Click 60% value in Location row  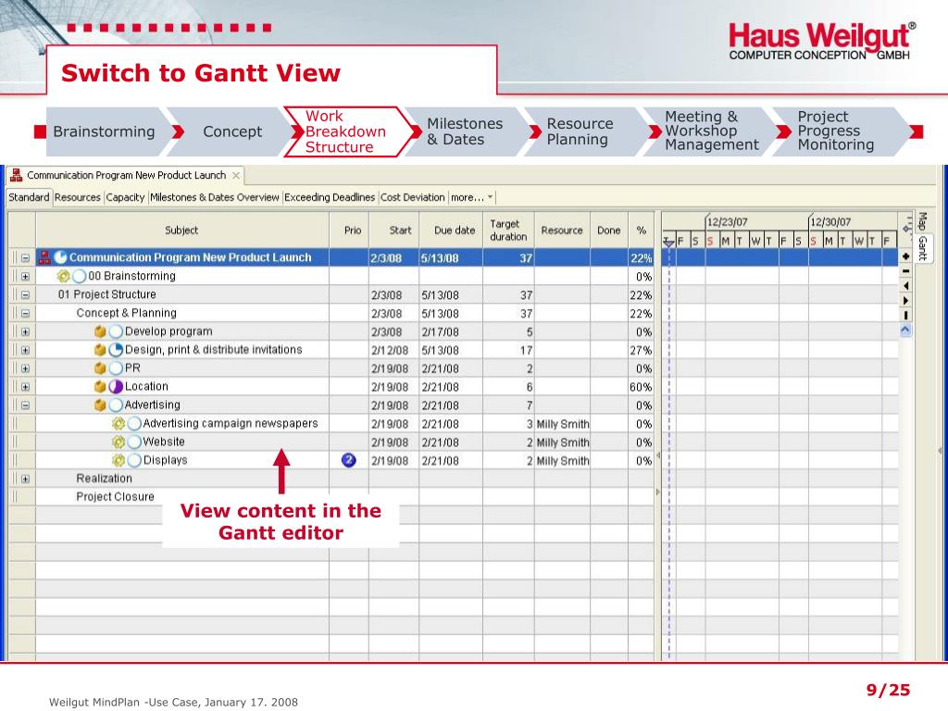pos(641,387)
